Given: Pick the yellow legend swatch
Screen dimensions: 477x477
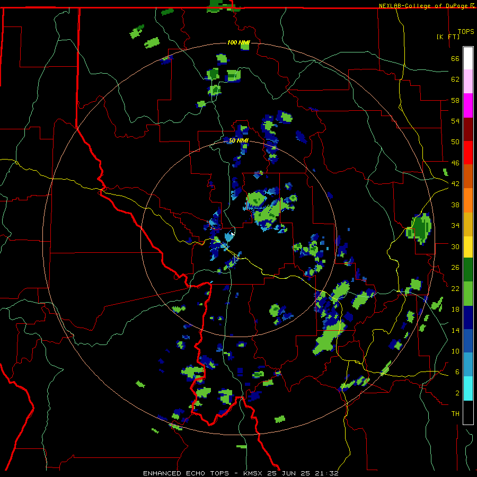Looking at the screenshot, I should 468,246.
